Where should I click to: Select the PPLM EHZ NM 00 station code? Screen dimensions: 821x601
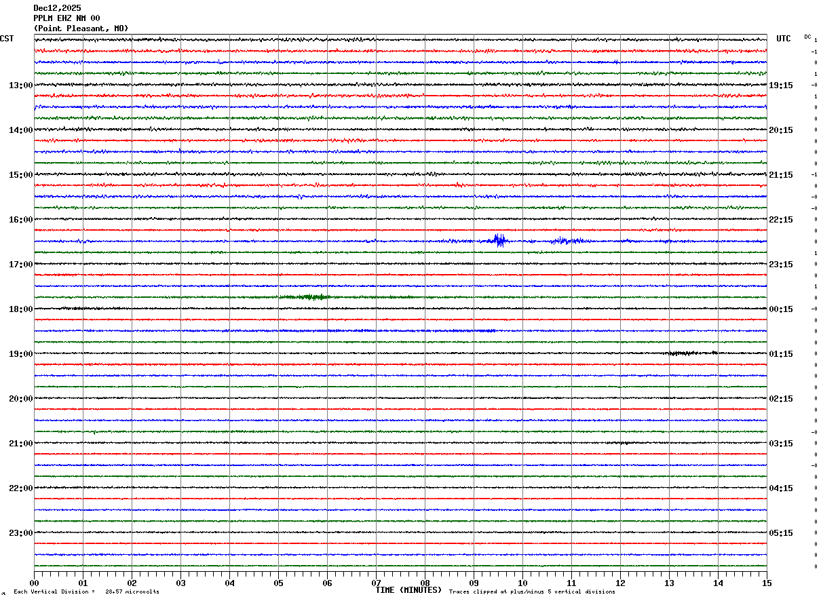[x=66, y=18]
